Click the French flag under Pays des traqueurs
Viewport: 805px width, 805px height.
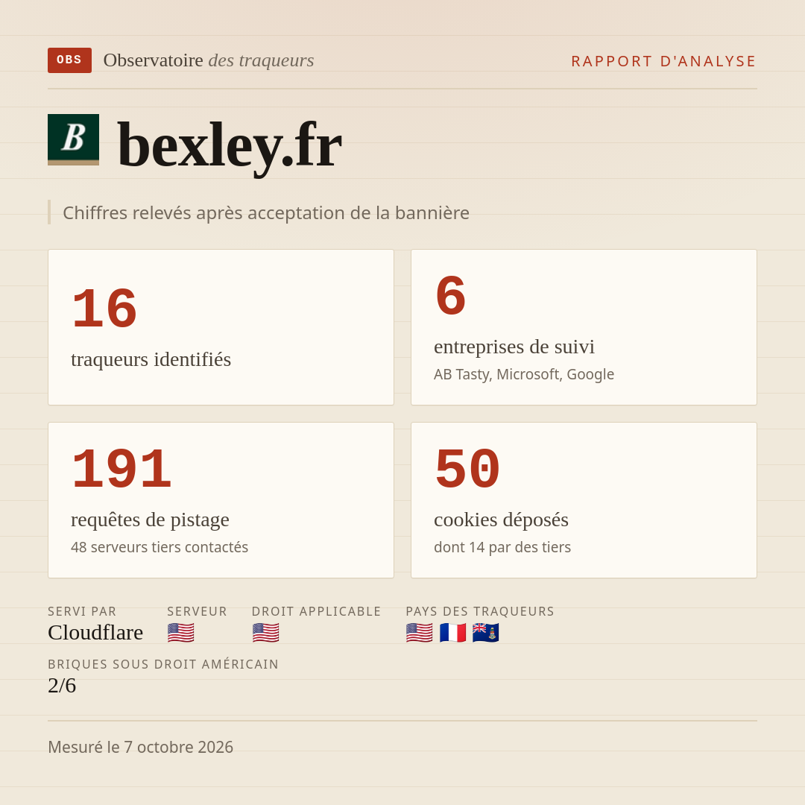coord(453,633)
